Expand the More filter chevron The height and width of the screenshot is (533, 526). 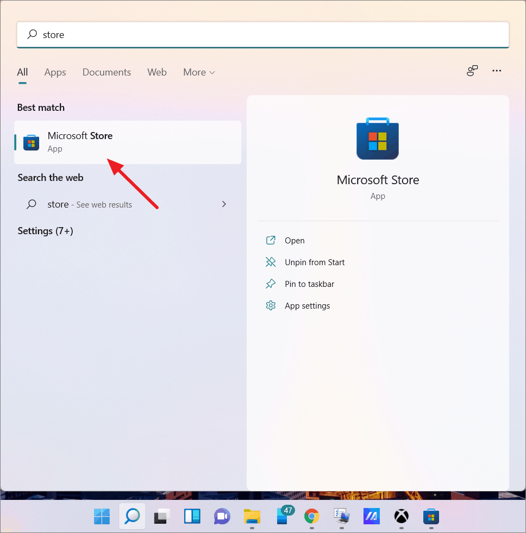(x=212, y=72)
